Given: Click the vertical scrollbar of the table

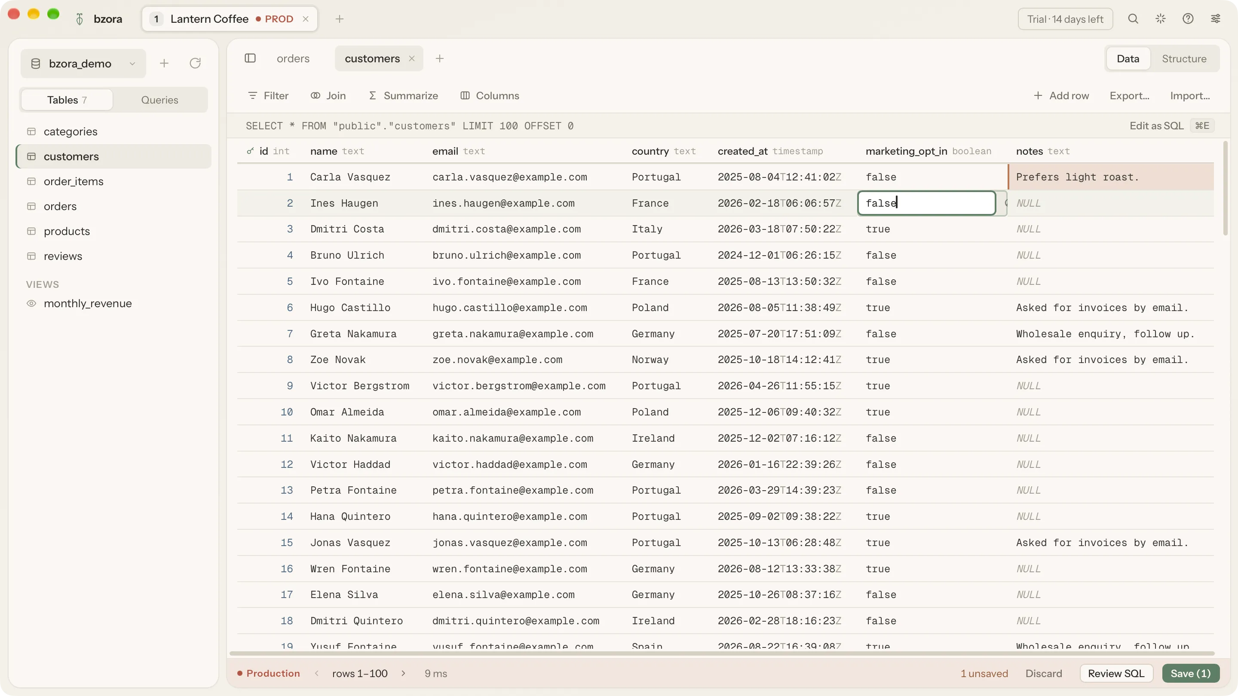Looking at the screenshot, I should point(1225,188).
